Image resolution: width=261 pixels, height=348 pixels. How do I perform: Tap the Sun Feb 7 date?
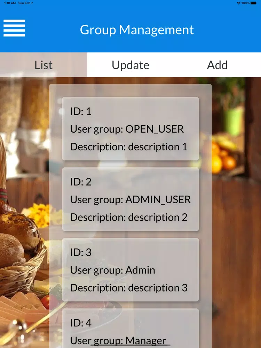tap(25, 3)
